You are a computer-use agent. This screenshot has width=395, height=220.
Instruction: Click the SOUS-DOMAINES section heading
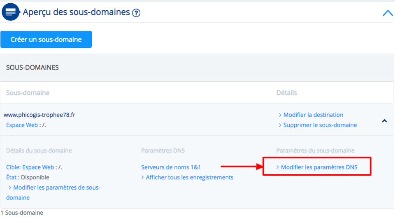32,67
